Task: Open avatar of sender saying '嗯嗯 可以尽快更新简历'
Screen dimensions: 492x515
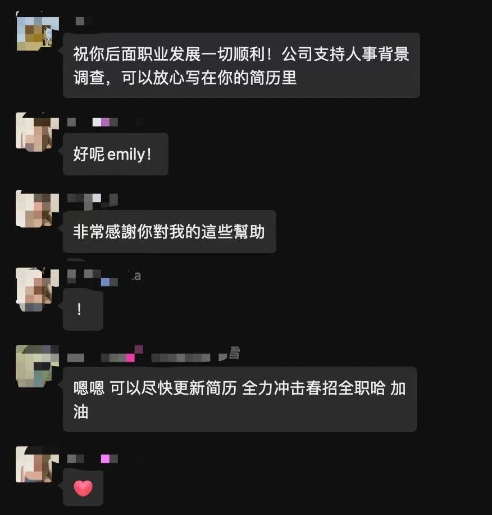Action: pyautogui.click(x=38, y=367)
